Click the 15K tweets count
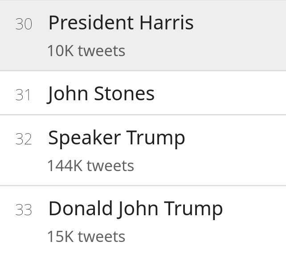286x254 pixels. point(86,237)
